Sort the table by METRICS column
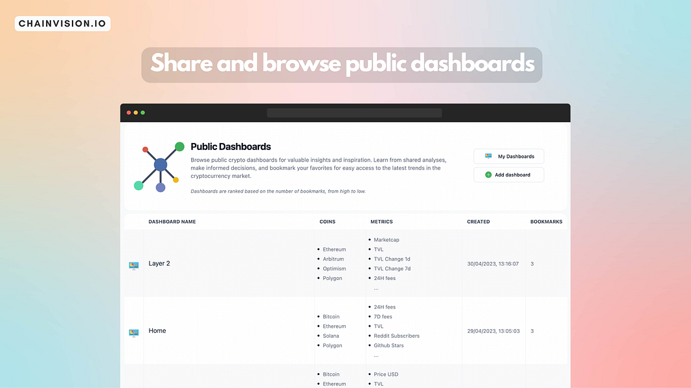Image resolution: width=691 pixels, height=388 pixels. [381, 221]
